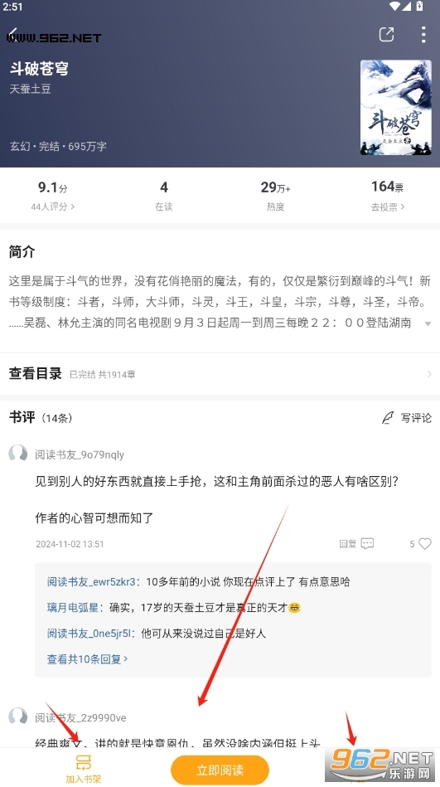Expand all 10 replies link

pyautogui.click(x=87, y=659)
